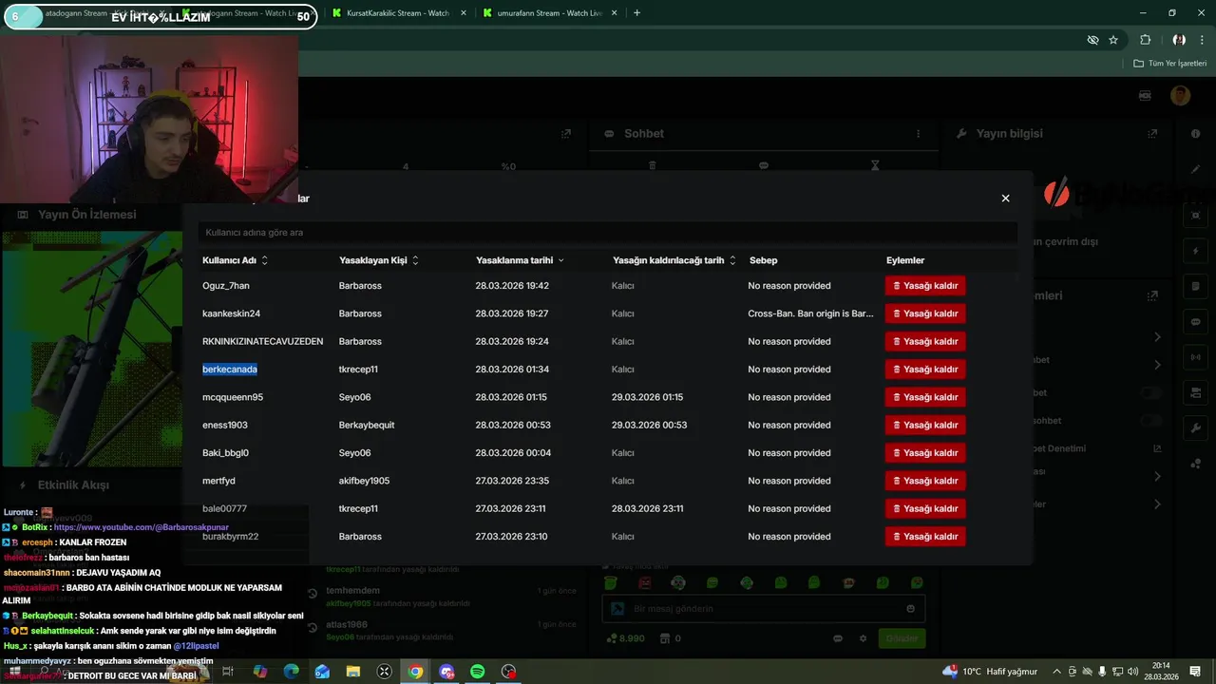Click the trash icon under Sohbet
The width and height of the screenshot is (1216, 684).
point(652,165)
